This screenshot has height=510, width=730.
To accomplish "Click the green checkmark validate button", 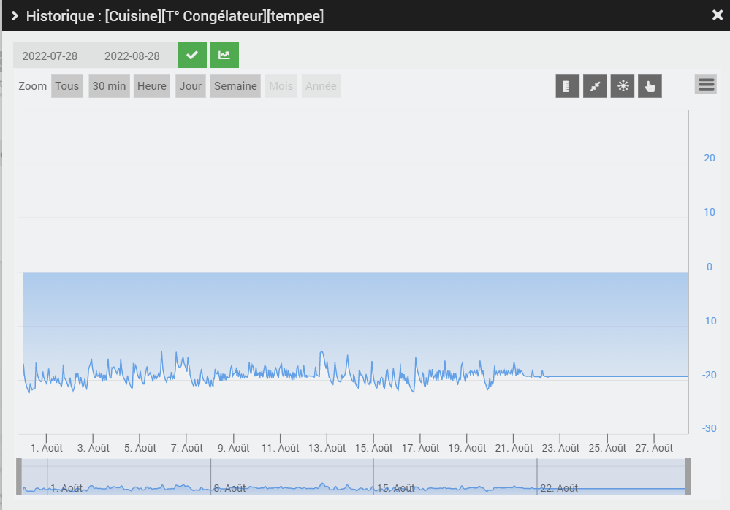I will coord(191,56).
